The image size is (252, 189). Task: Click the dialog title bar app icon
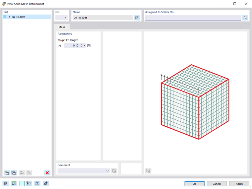[x=4, y=4]
